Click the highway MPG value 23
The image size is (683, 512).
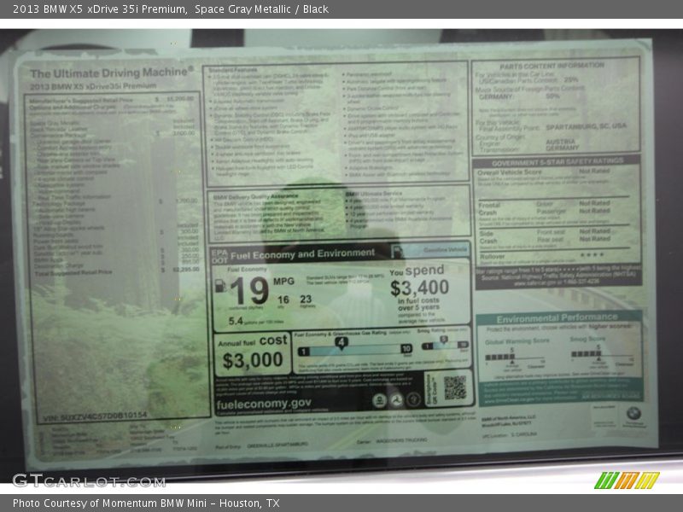click(306, 299)
